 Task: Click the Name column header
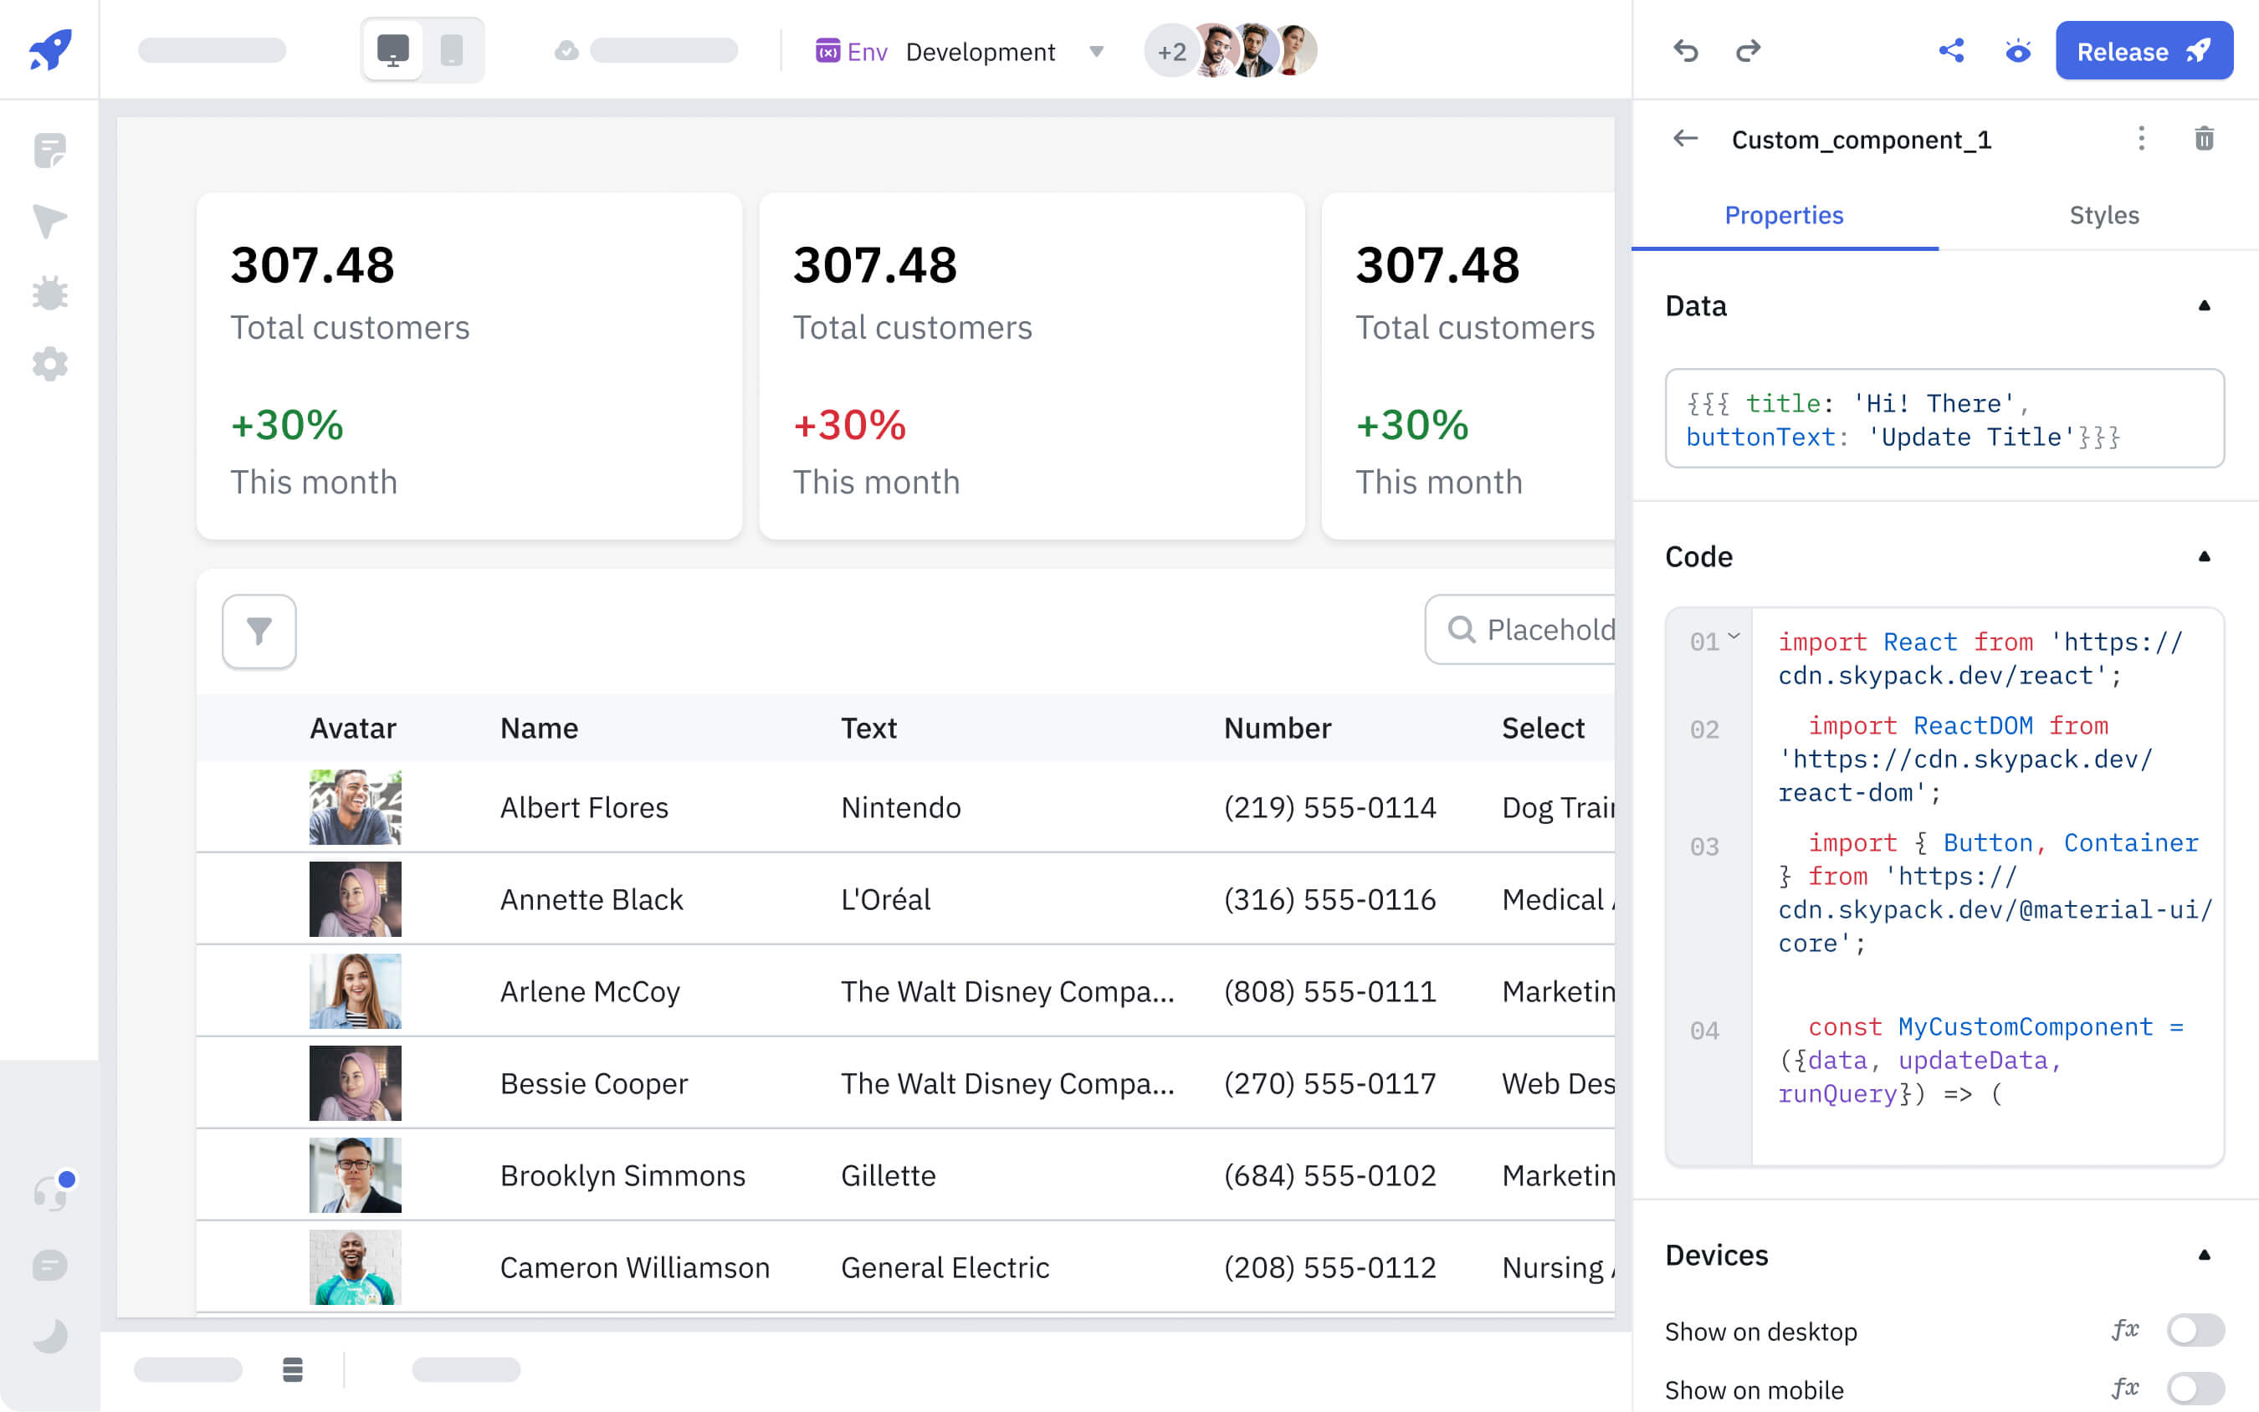539,728
